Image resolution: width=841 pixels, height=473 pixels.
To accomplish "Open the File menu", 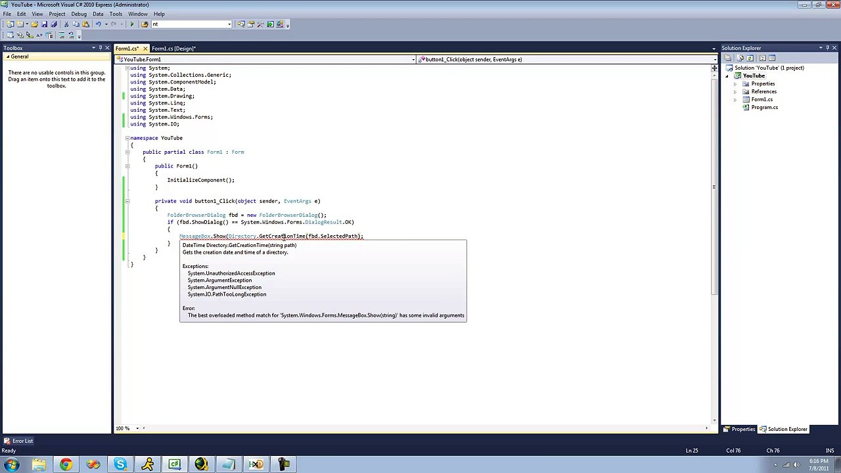I will click(x=7, y=14).
